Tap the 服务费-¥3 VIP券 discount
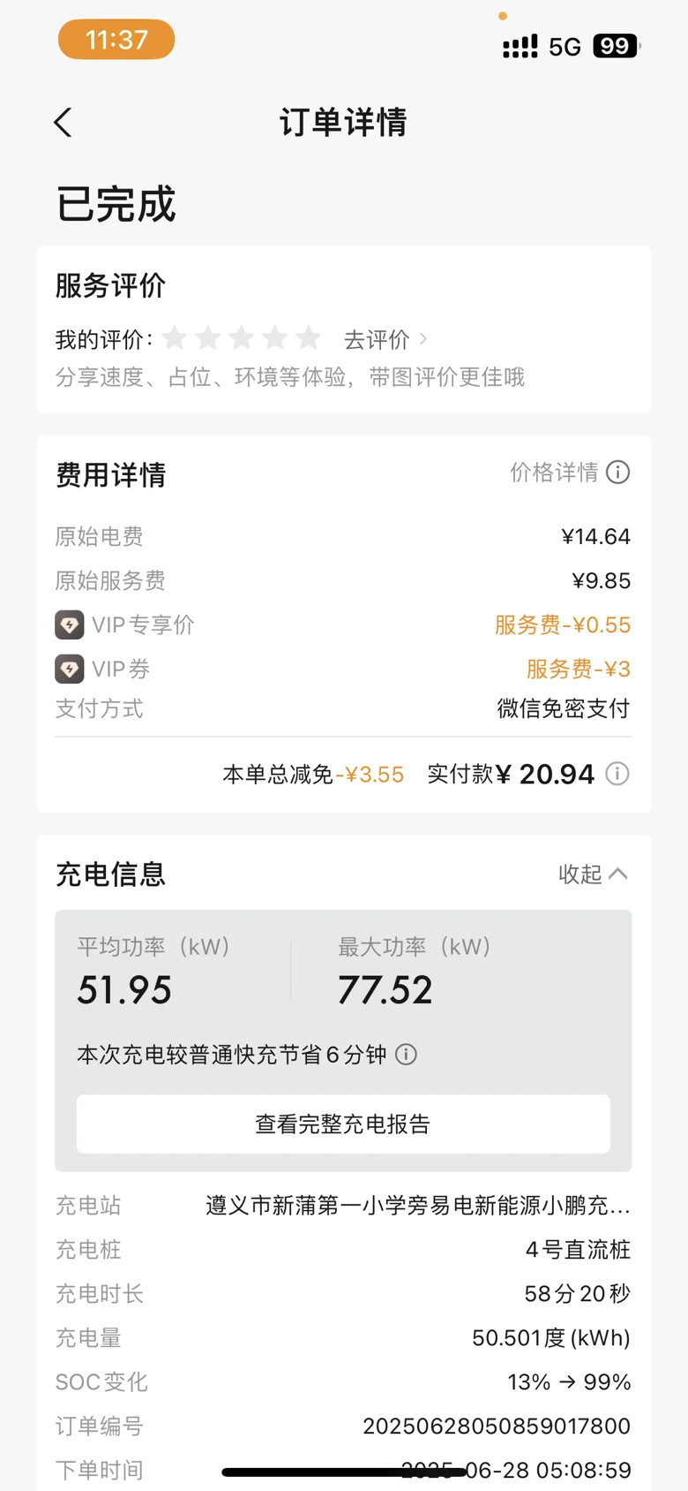Image resolution: width=688 pixels, height=1491 pixels. (579, 669)
